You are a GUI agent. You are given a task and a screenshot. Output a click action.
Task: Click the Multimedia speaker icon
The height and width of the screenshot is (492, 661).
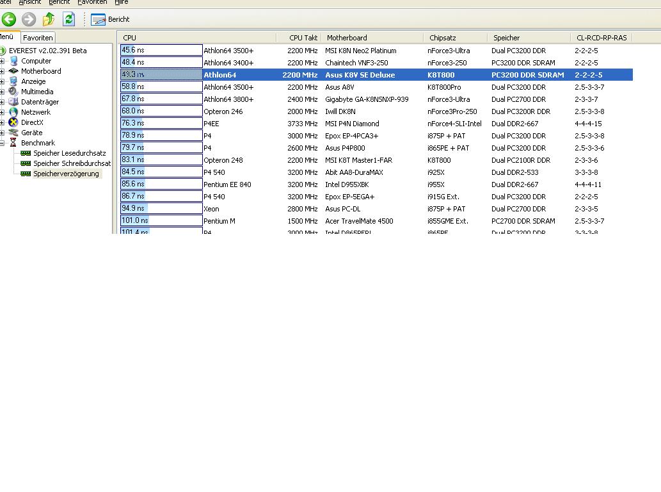(x=13, y=91)
